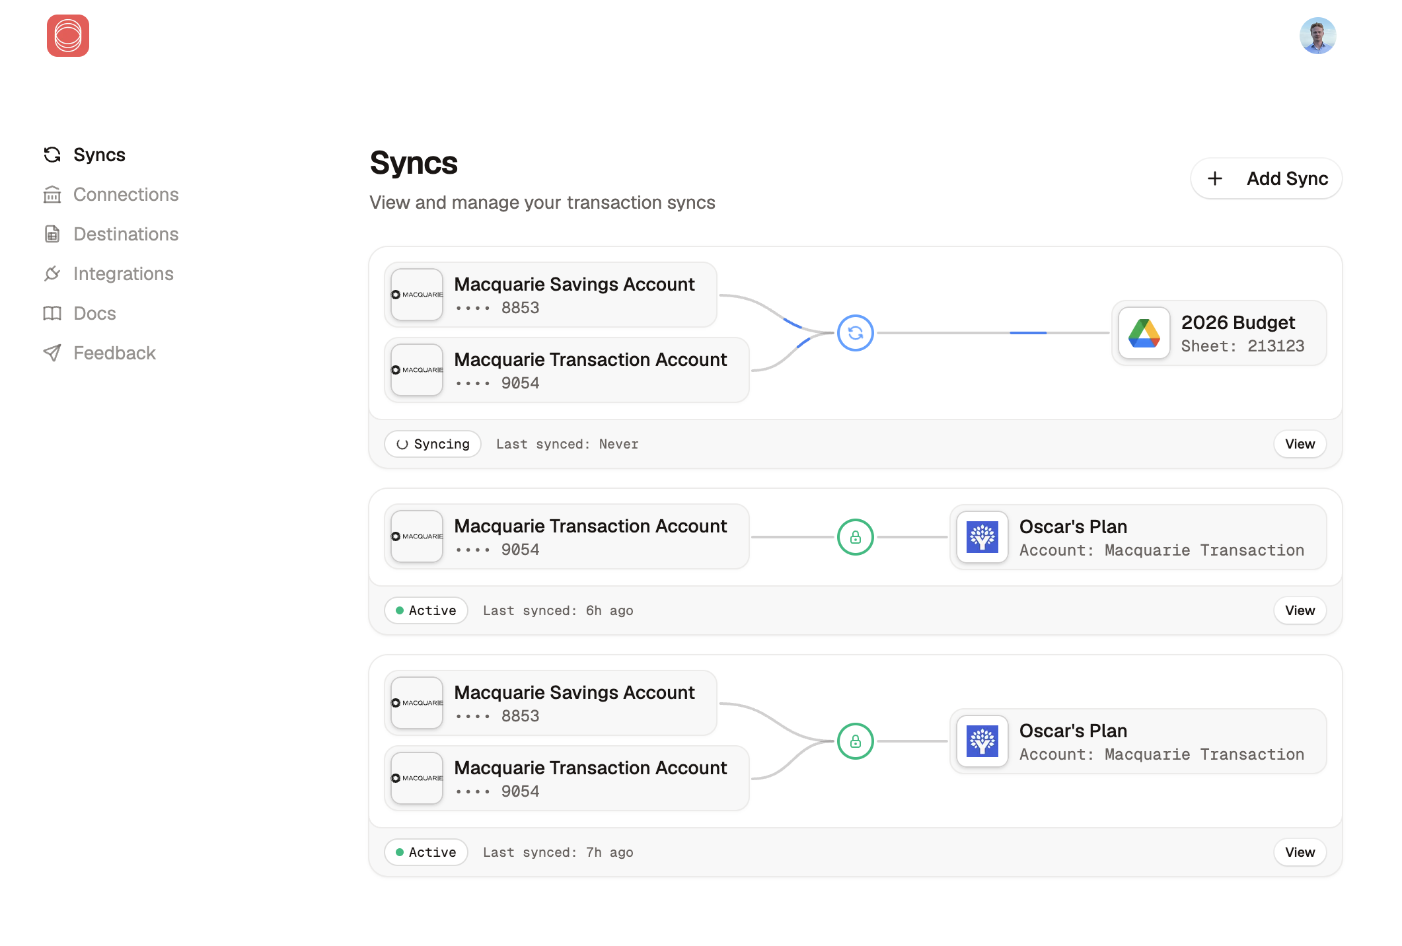
Task: Open Integrations from the sidebar
Action: pyautogui.click(x=123, y=273)
